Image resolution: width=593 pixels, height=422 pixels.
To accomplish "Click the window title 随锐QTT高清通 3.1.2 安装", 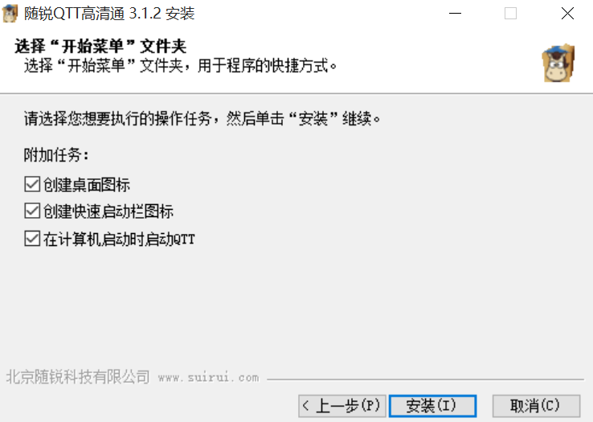I will (x=109, y=14).
